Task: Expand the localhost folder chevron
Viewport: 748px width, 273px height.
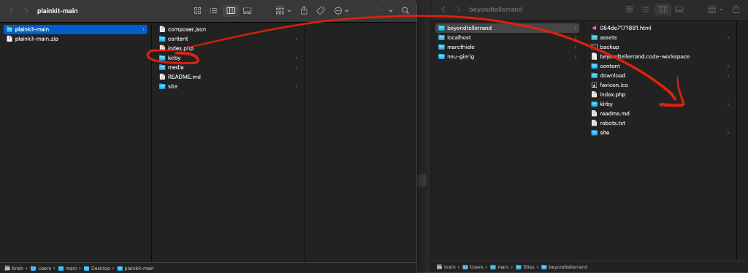Action: pos(576,37)
